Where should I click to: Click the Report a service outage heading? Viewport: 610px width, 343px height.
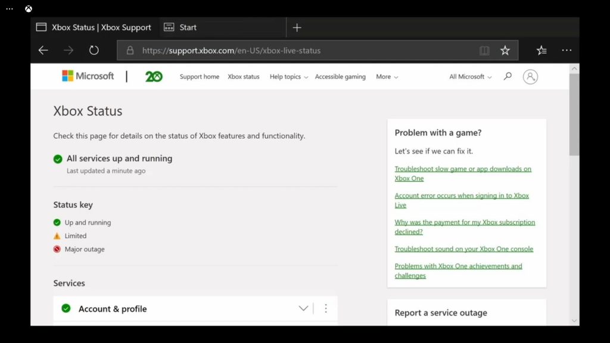point(441,313)
